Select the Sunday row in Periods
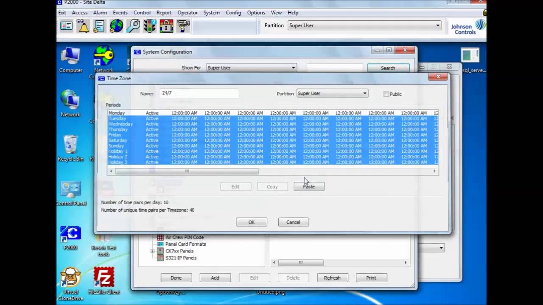Image resolution: width=543 pixels, height=305 pixels. pyautogui.click(x=273, y=146)
